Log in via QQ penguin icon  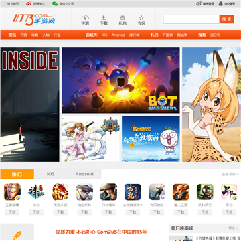[221, 3]
